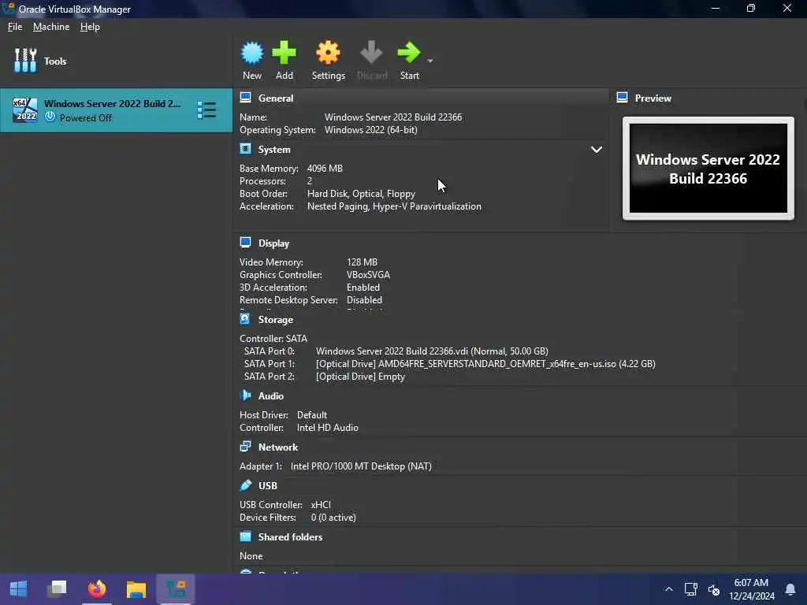The image size is (807, 605).
Task: Click the muted volume tray icon
Action: pyautogui.click(x=713, y=589)
